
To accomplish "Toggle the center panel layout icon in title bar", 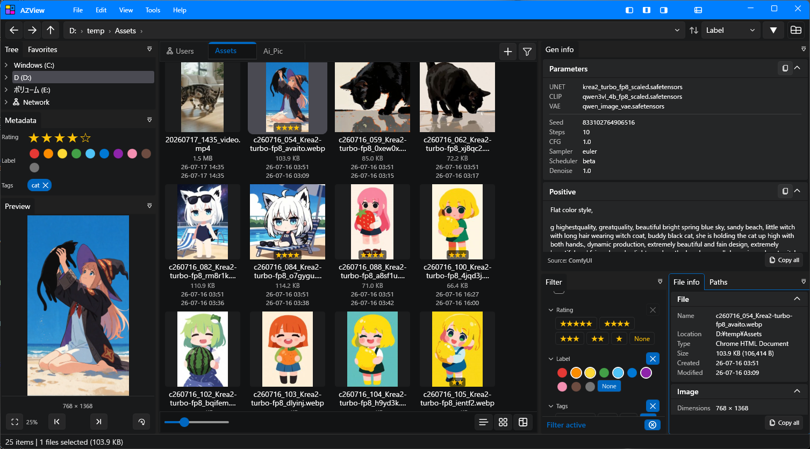I will point(647,10).
